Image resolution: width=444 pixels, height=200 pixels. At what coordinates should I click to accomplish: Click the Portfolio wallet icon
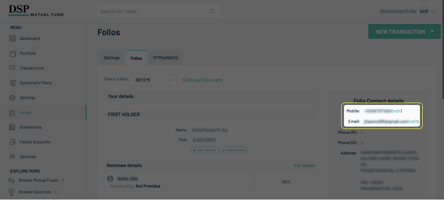[x=13, y=54]
